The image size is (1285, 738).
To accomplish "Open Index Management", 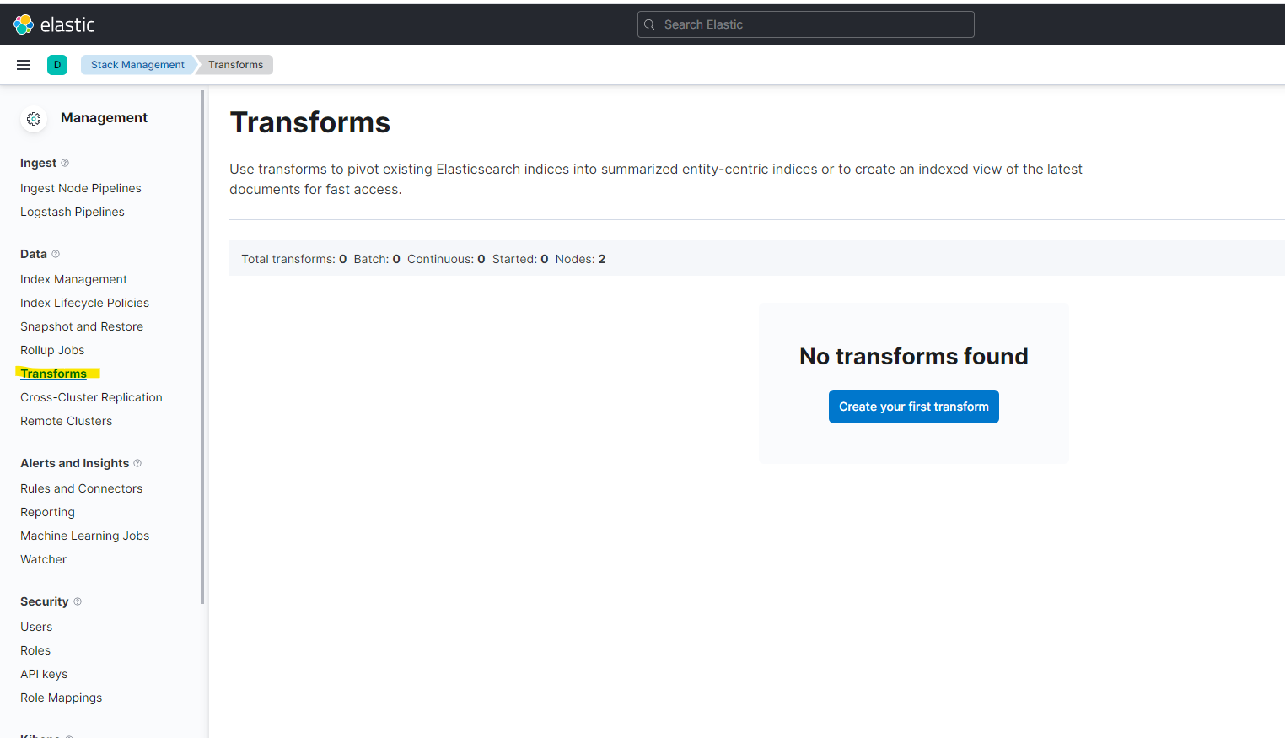I will (x=73, y=279).
